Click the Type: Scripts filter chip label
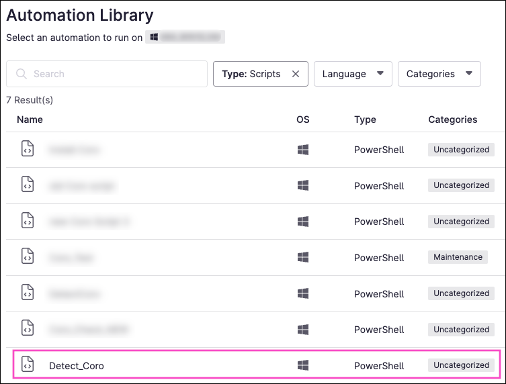The height and width of the screenshot is (384, 506). click(x=251, y=74)
